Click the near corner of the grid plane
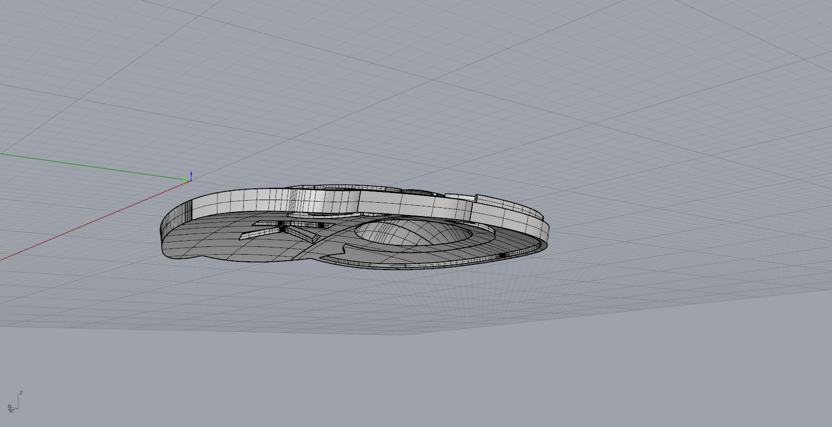832x427 pixels. pos(407,333)
